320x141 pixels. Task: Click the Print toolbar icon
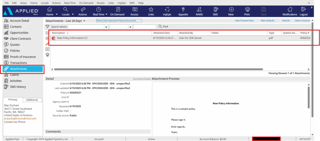247,9
